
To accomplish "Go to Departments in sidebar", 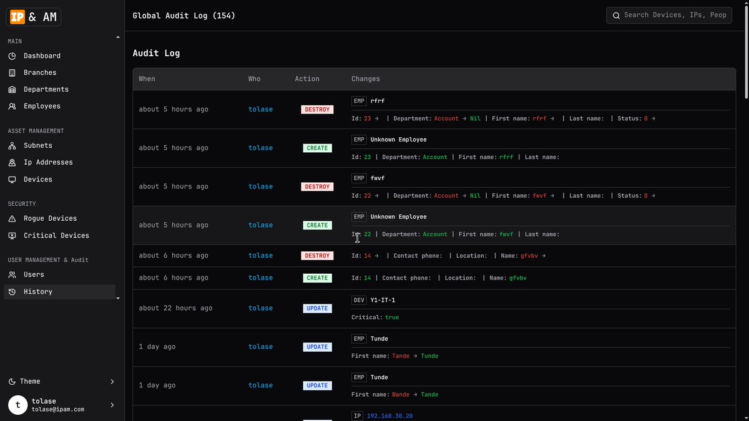I will [x=59, y=90].
